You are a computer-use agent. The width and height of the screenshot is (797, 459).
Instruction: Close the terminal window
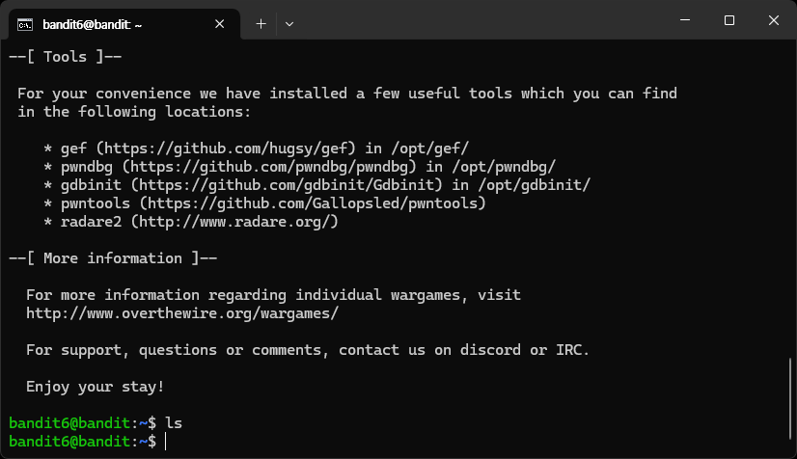pos(774,20)
